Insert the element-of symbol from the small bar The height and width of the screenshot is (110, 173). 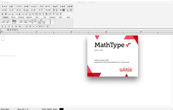(x=13, y=14)
